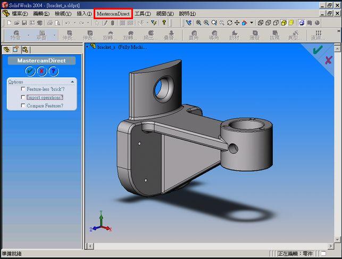Click the 導角 chamfer feature icon

pos(214,35)
